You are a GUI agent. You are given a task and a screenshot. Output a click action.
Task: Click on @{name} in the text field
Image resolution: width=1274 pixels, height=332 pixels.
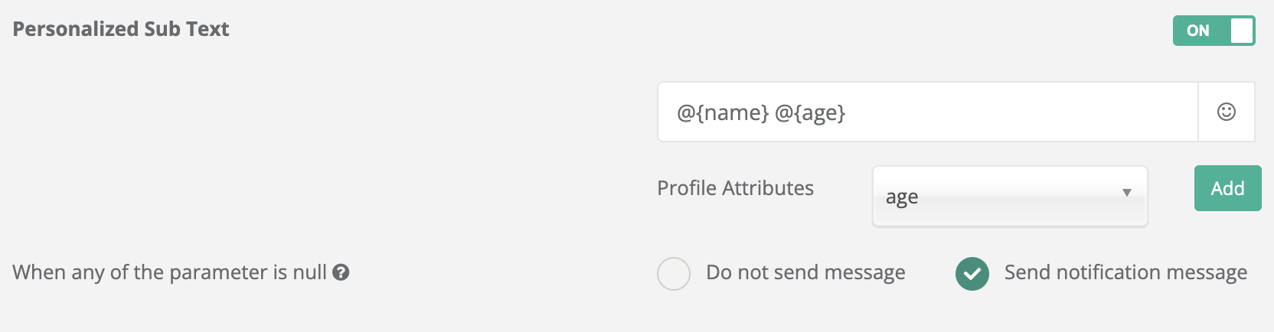pyautogui.click(x=722, y=112)
